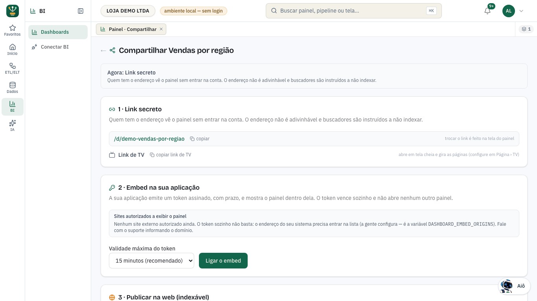Click the LOJA DEMO LTDA company button
Screen dimensions: 537x301
click(x=128, y=11)
